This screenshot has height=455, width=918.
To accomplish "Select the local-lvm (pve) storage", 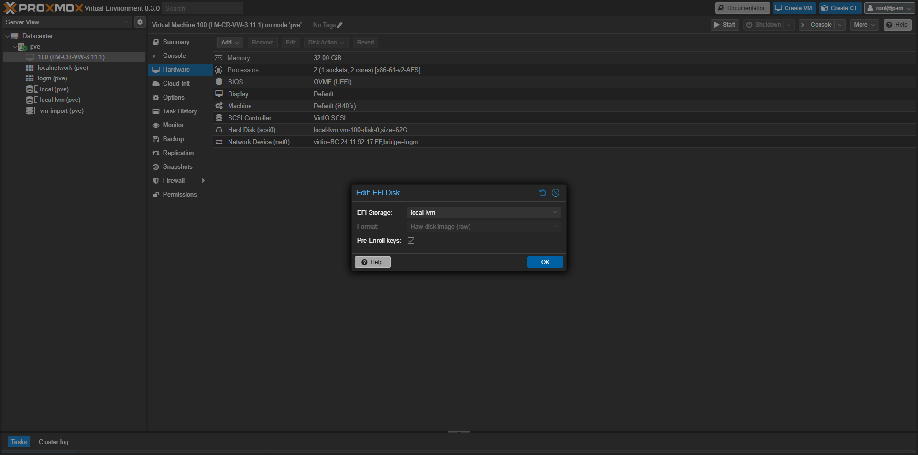I will (60, 100).
